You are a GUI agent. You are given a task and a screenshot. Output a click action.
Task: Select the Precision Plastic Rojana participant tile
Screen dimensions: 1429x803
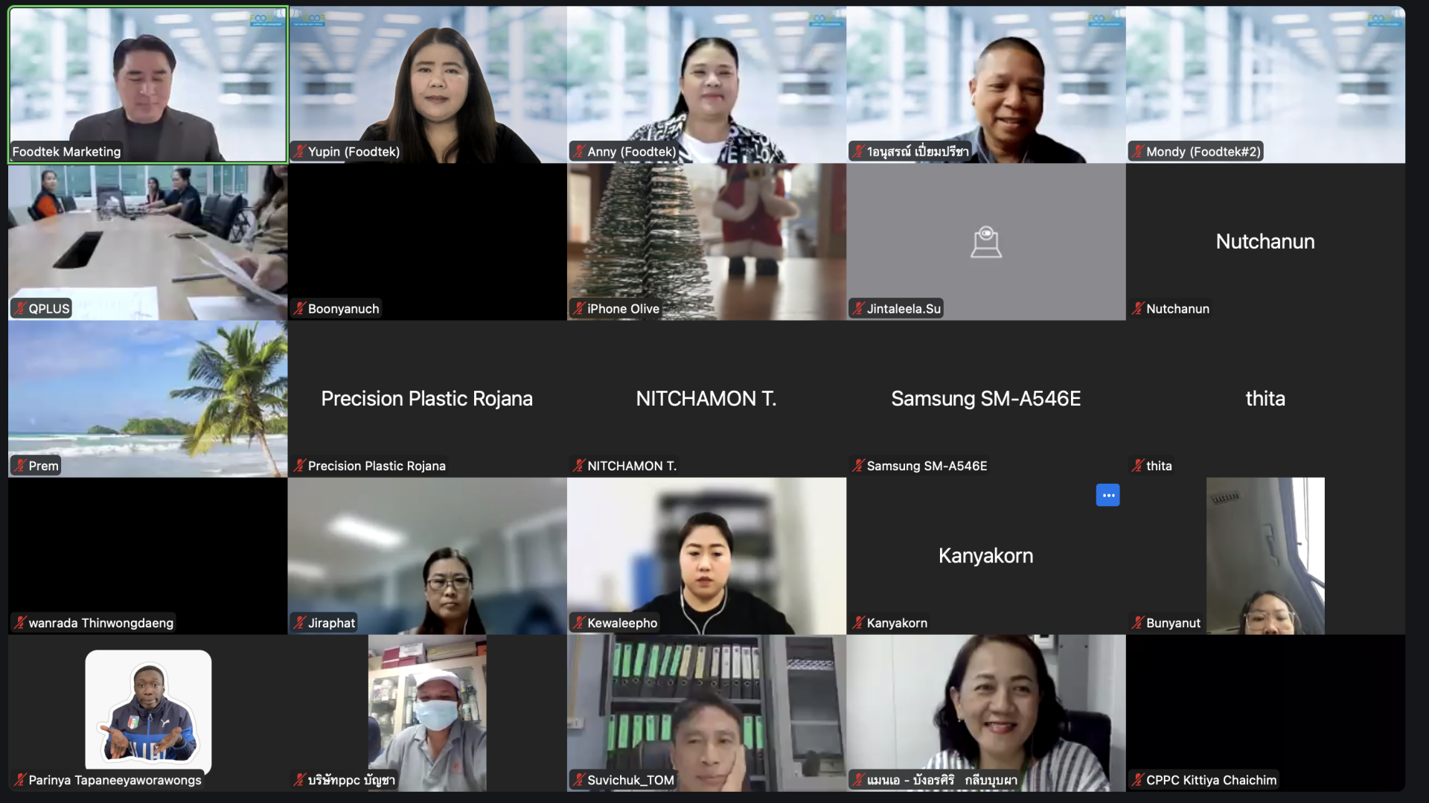tap(426, 399)
